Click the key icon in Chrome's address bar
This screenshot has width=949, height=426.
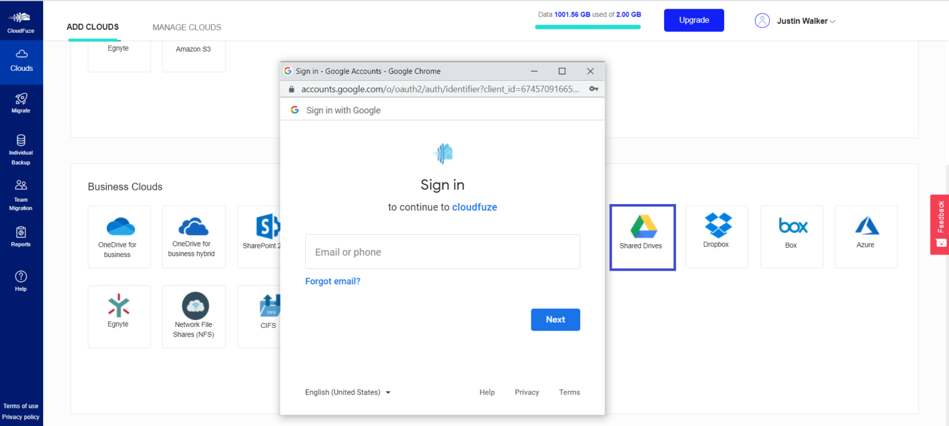click(593, 89)
